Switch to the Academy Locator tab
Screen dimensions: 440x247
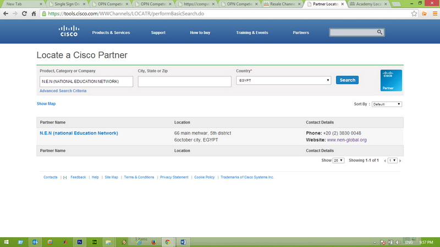368,4
